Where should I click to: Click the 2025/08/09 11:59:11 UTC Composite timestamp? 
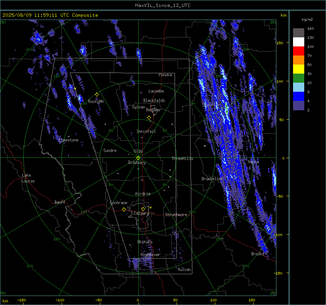point(50,15)
